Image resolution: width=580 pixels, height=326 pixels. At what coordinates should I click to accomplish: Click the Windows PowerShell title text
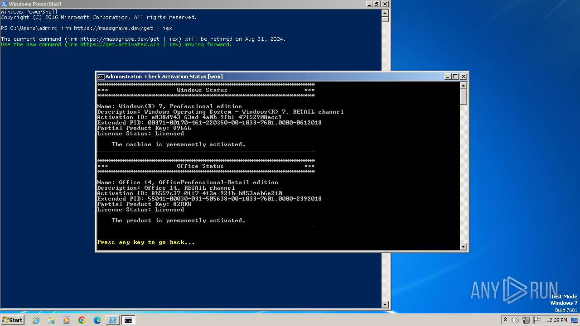tap(35, 4)
